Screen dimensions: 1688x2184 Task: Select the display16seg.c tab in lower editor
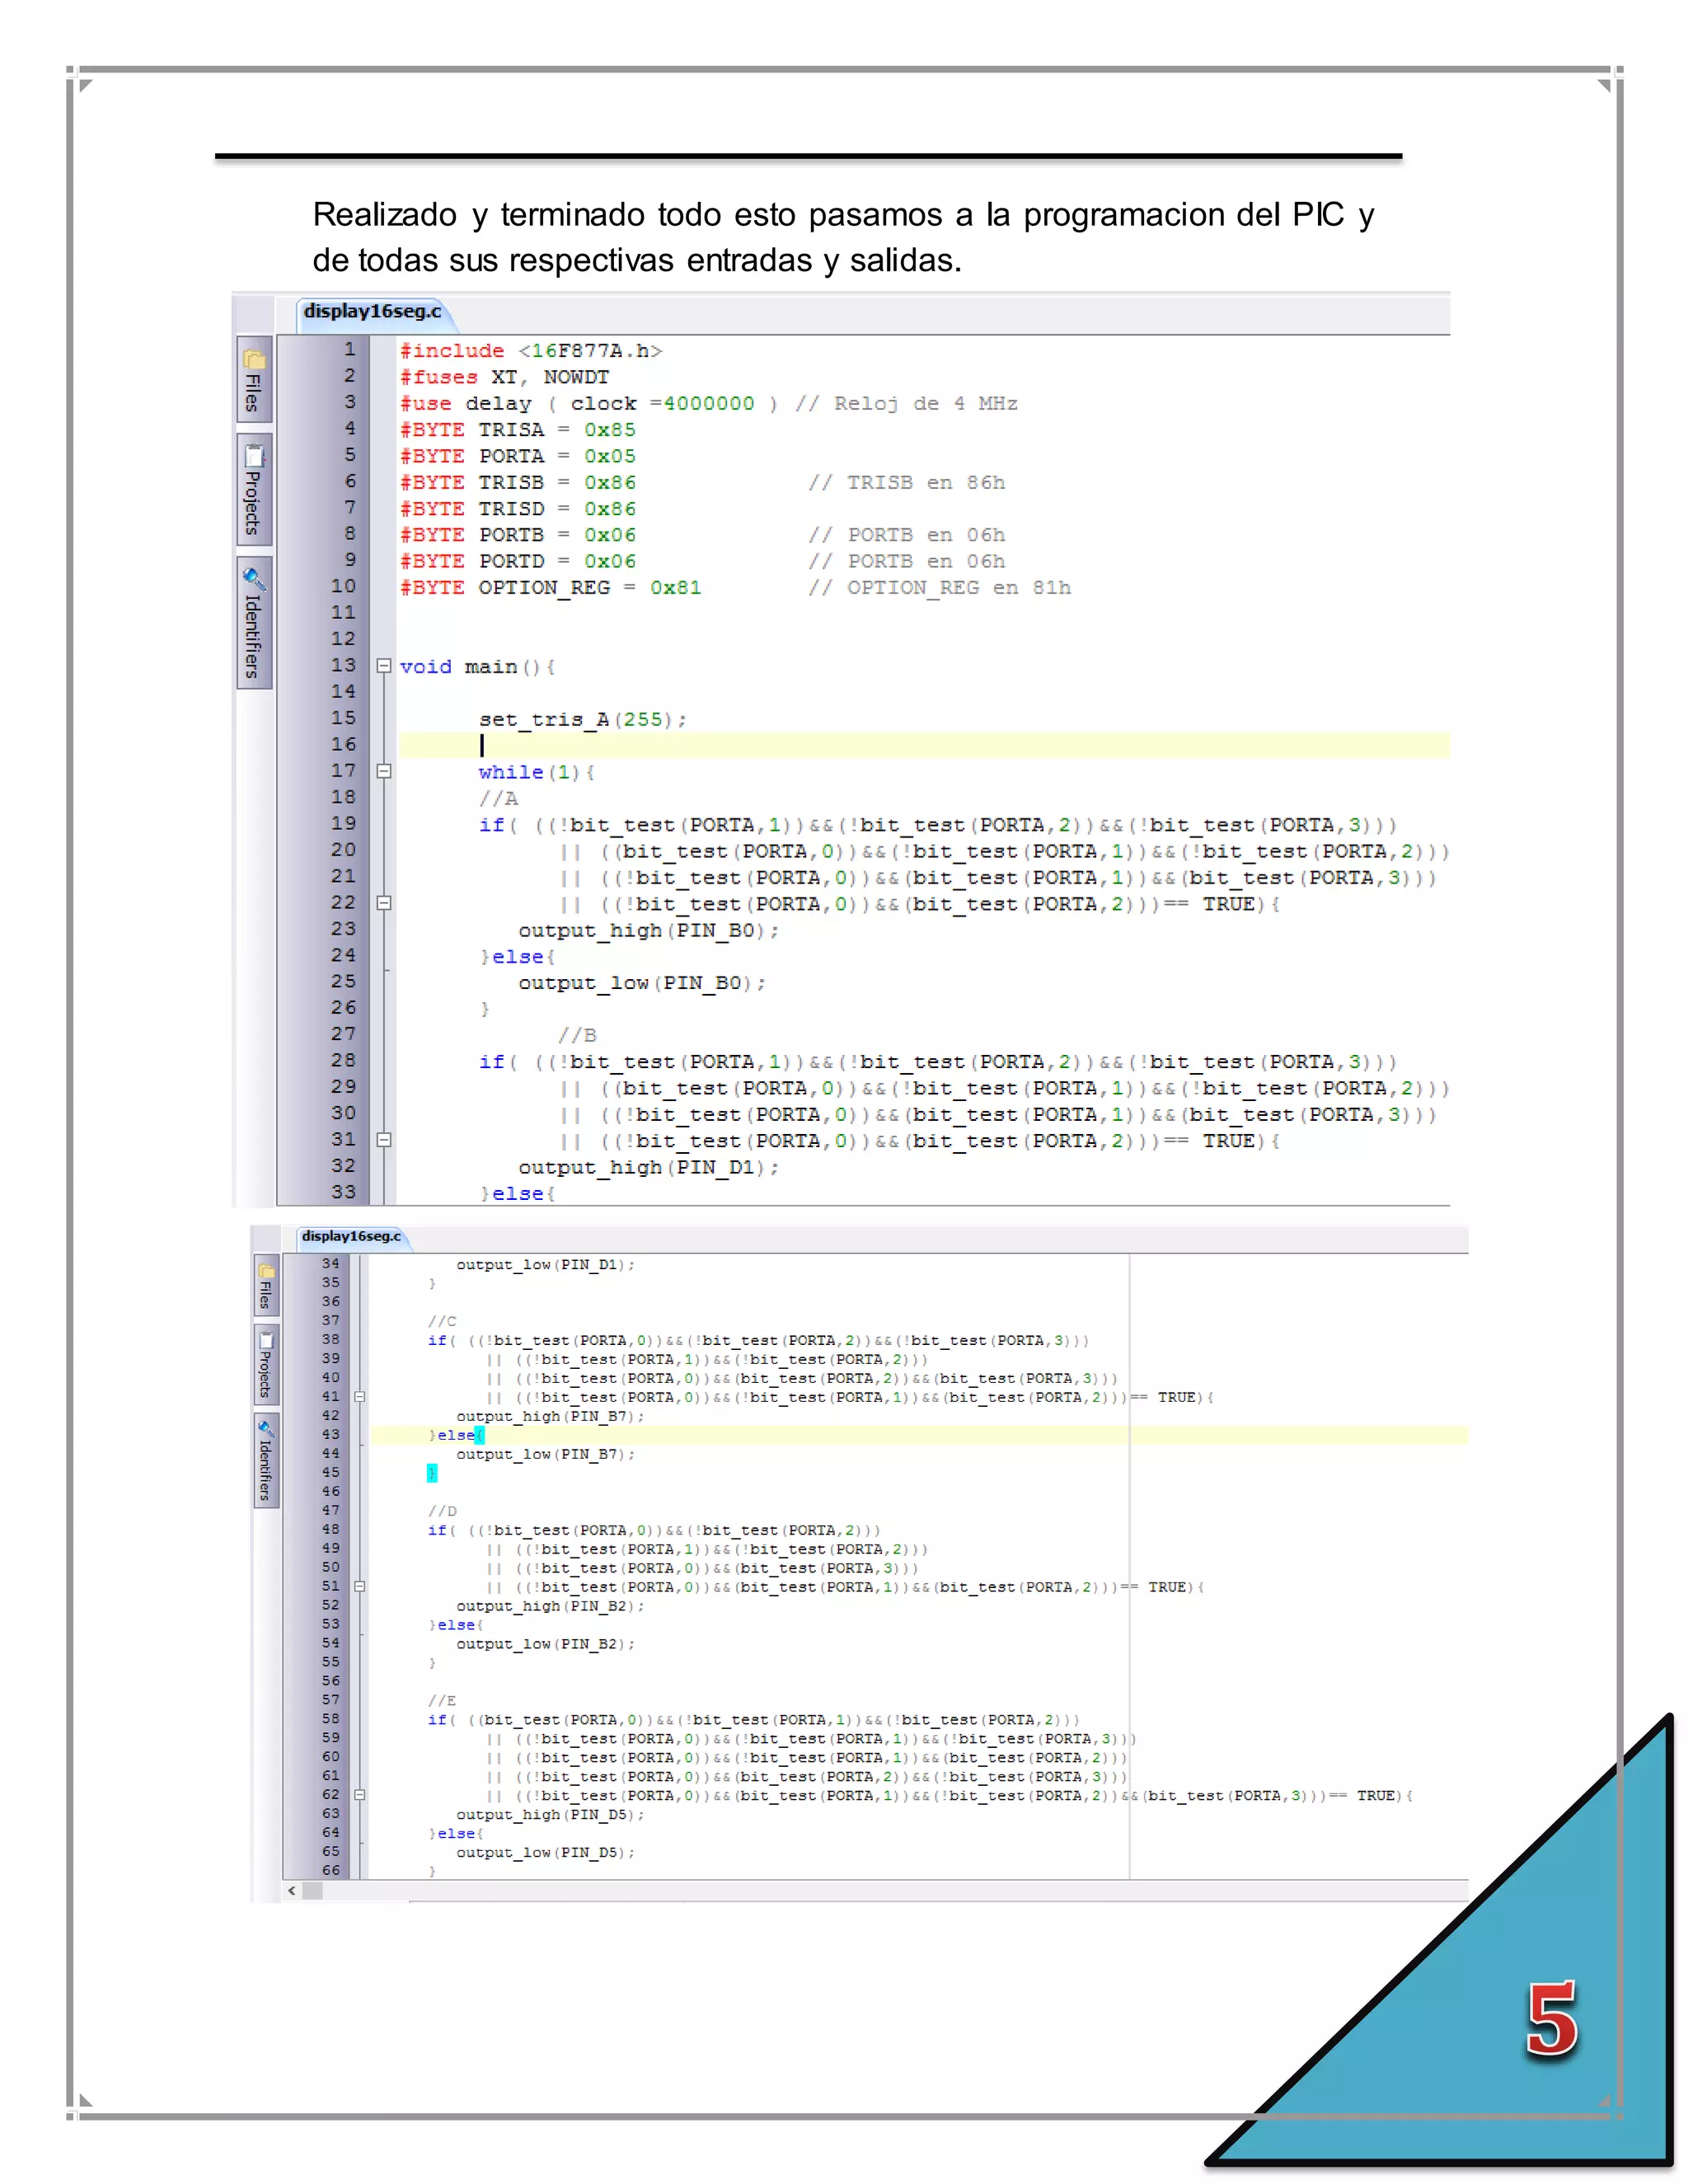[x=351, y=1237]
